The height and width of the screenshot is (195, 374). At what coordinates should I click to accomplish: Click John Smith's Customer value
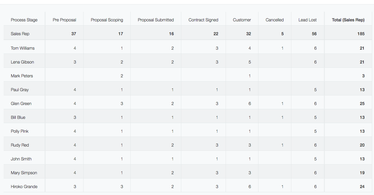coord(250,159)
